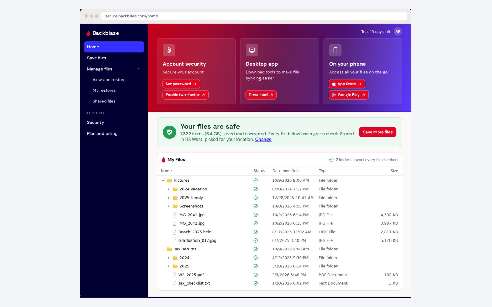Click the browser address bar

pyautogui.click(x=254, y=16)
